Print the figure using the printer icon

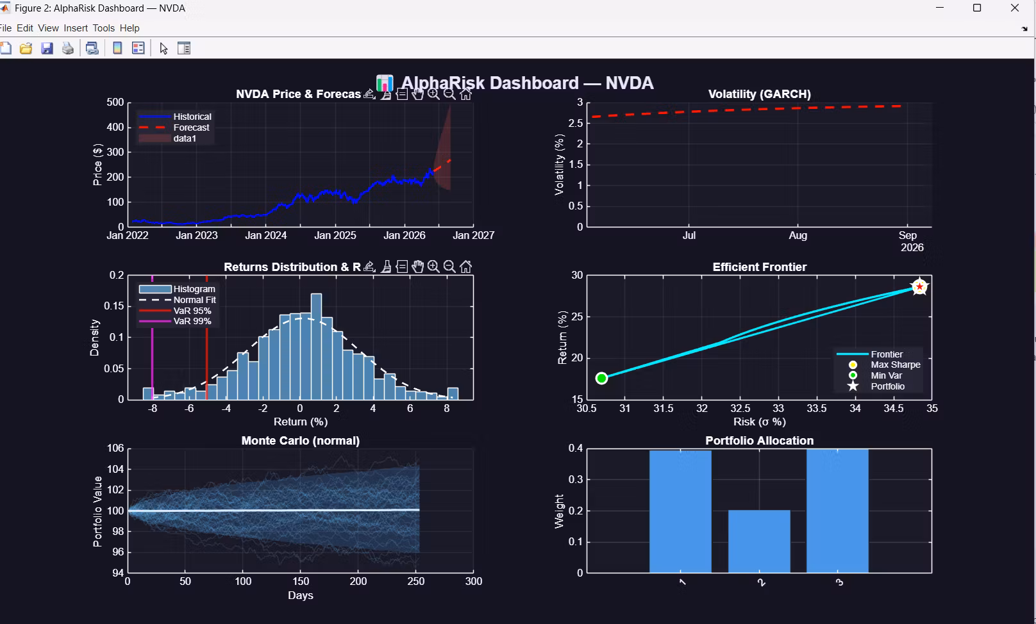(67, 48)
